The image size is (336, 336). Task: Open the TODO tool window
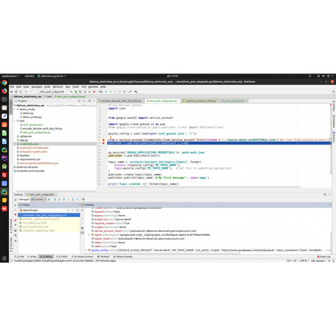pyautogui.click(x=62, y=257)
